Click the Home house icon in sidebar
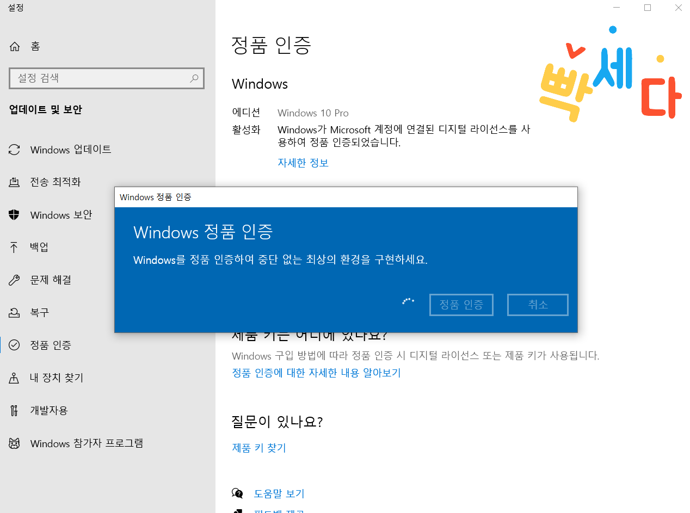 point(15,47)
